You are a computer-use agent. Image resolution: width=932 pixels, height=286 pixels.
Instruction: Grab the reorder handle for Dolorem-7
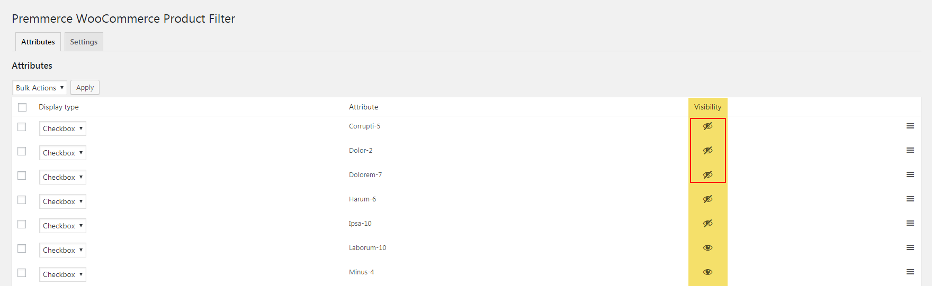click(x=910, y=174)
